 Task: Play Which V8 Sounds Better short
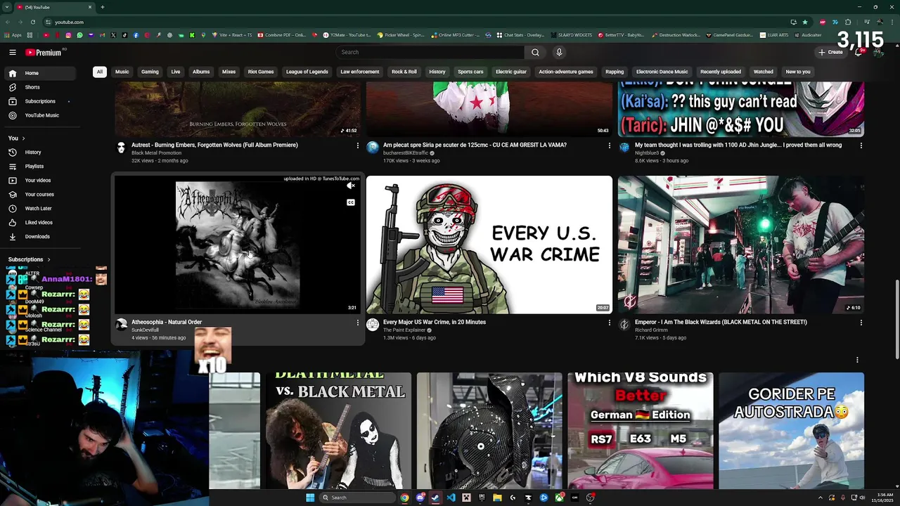pos(641,430)
